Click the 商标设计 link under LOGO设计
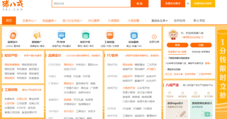The width and height of the screenshot is (227, 119). (x=69, y=65)
